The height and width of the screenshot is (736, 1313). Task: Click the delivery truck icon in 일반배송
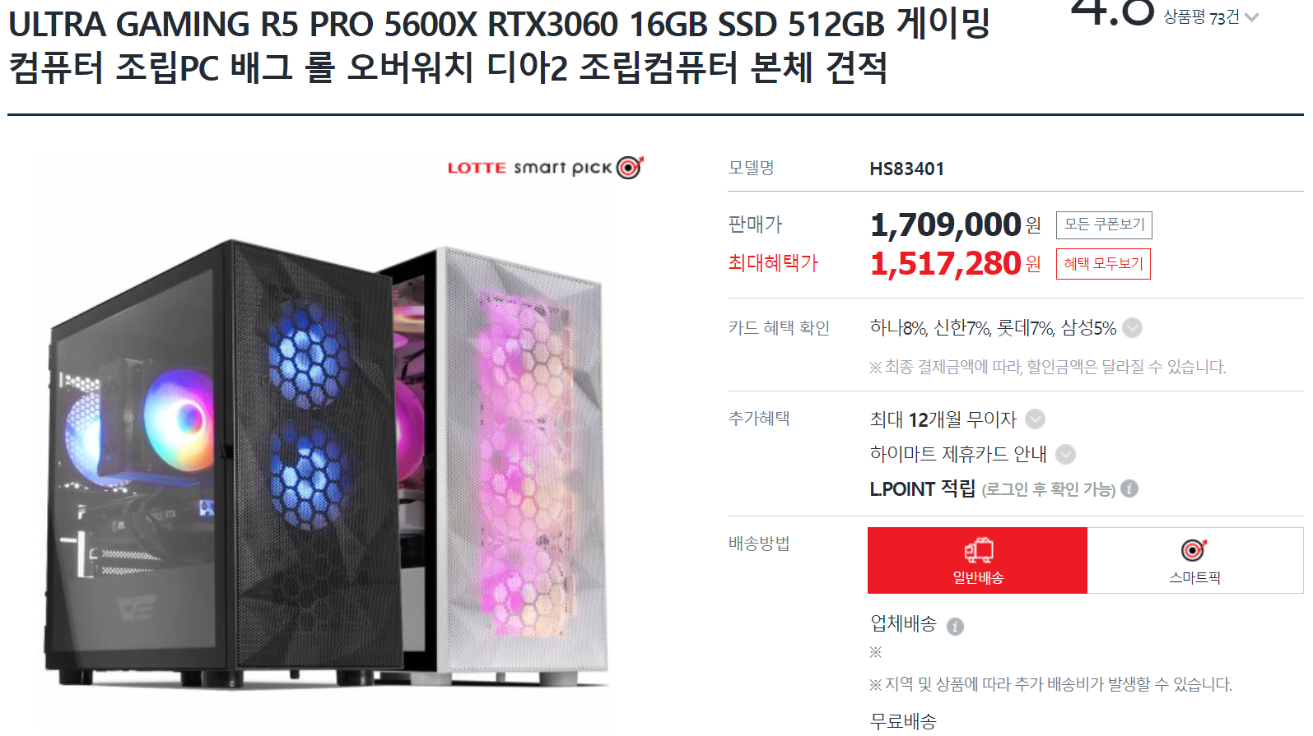point(978,550)
